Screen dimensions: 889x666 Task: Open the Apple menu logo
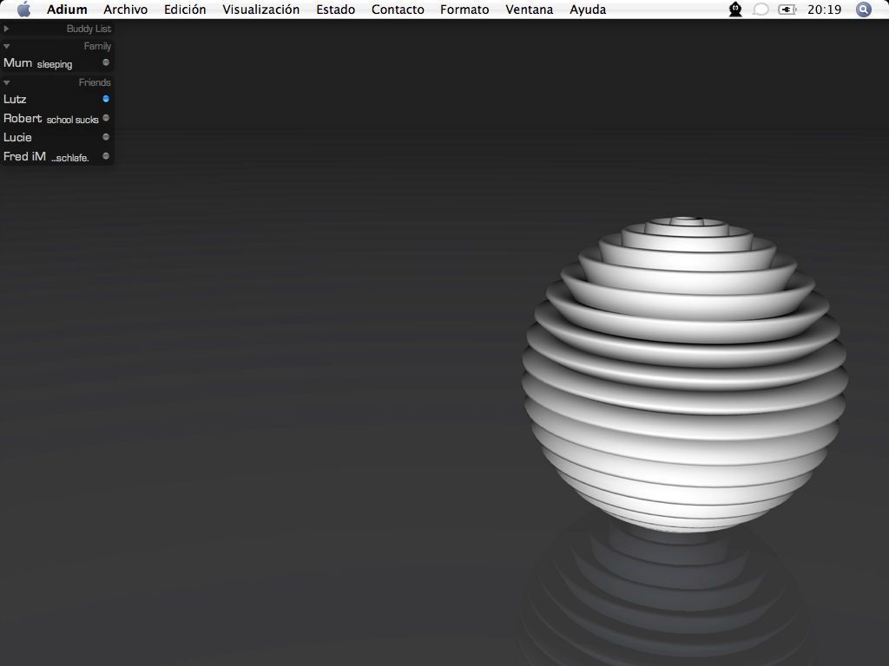click(x=23, y=10)
